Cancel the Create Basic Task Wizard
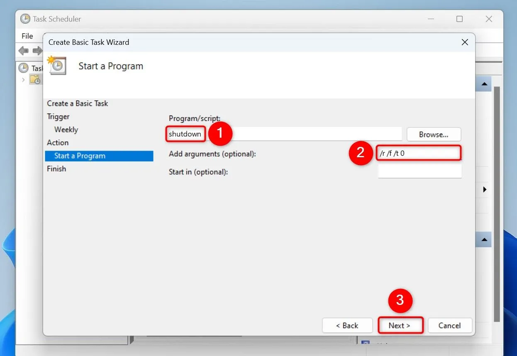 pyautogui.click(x=450, y=325)
